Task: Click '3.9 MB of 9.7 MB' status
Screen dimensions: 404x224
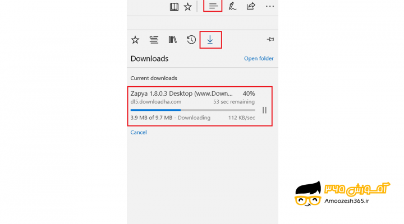Action: pos(151,118)
